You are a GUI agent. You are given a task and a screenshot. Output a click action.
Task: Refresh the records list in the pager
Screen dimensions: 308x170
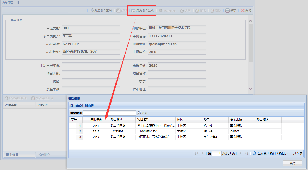(254, 153)
